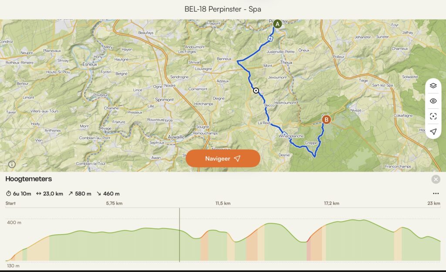Select the green start marker A

pyautogui.click(x=277, y=24)
